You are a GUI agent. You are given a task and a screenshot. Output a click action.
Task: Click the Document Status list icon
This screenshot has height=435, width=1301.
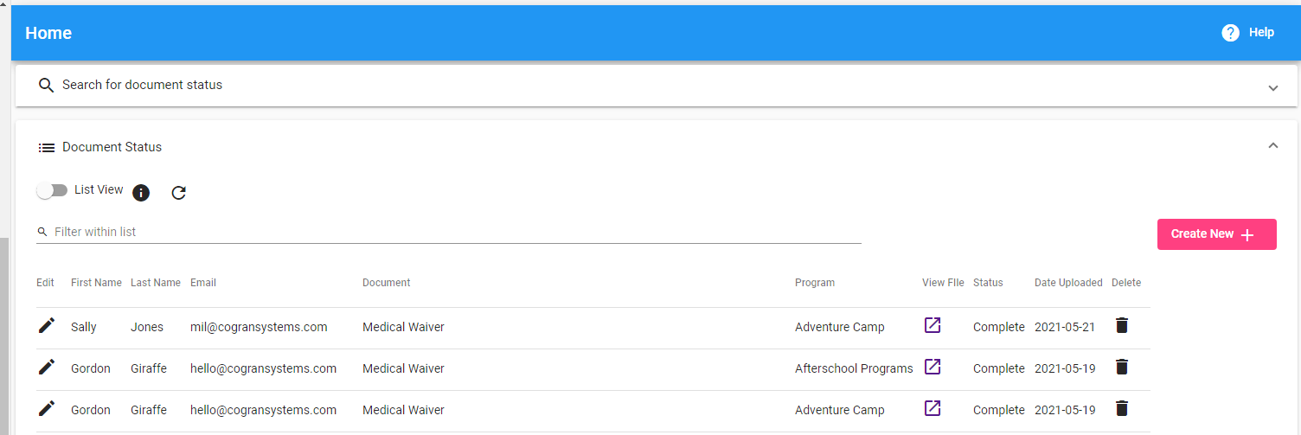point(47,148)
